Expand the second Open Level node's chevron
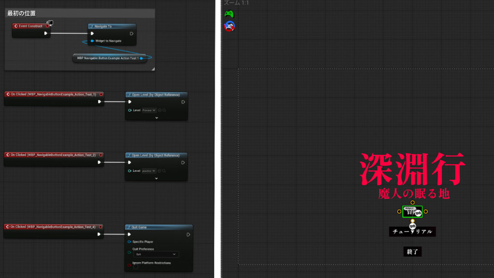494x278 pixels. 156,178
